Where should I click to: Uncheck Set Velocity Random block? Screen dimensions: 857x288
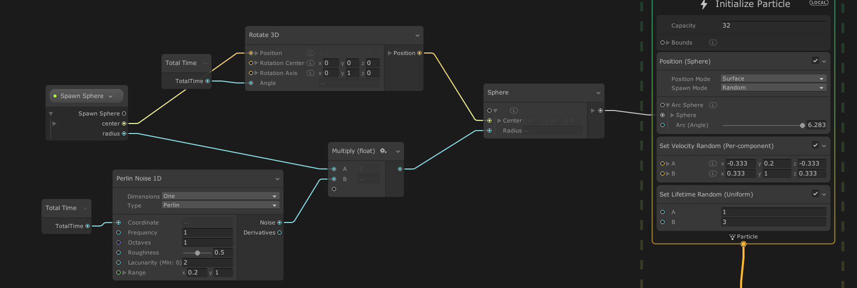coord(815,145)
